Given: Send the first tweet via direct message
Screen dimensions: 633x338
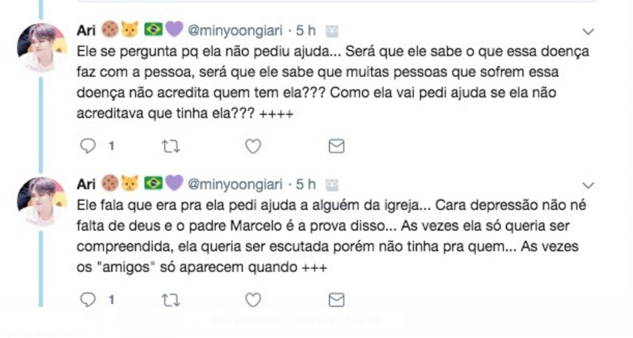Looking at the screenshot, I should point(336,146).
